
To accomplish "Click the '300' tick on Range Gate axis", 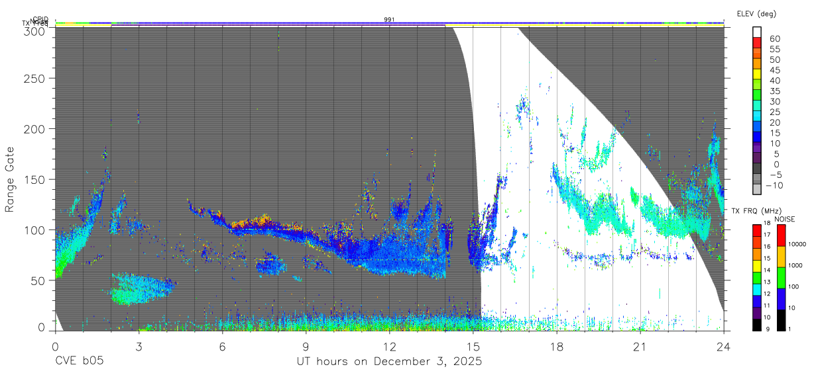I will (35, 30).
